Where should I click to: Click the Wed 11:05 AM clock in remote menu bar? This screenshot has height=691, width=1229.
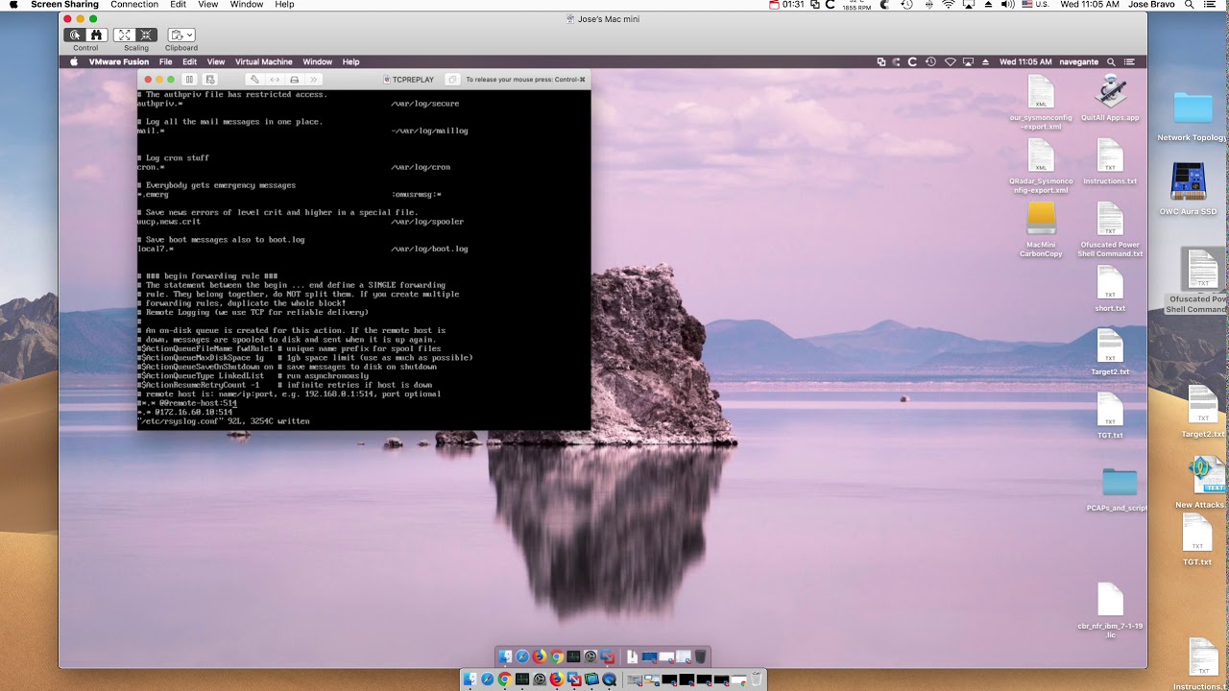(x=1025, y=62)
